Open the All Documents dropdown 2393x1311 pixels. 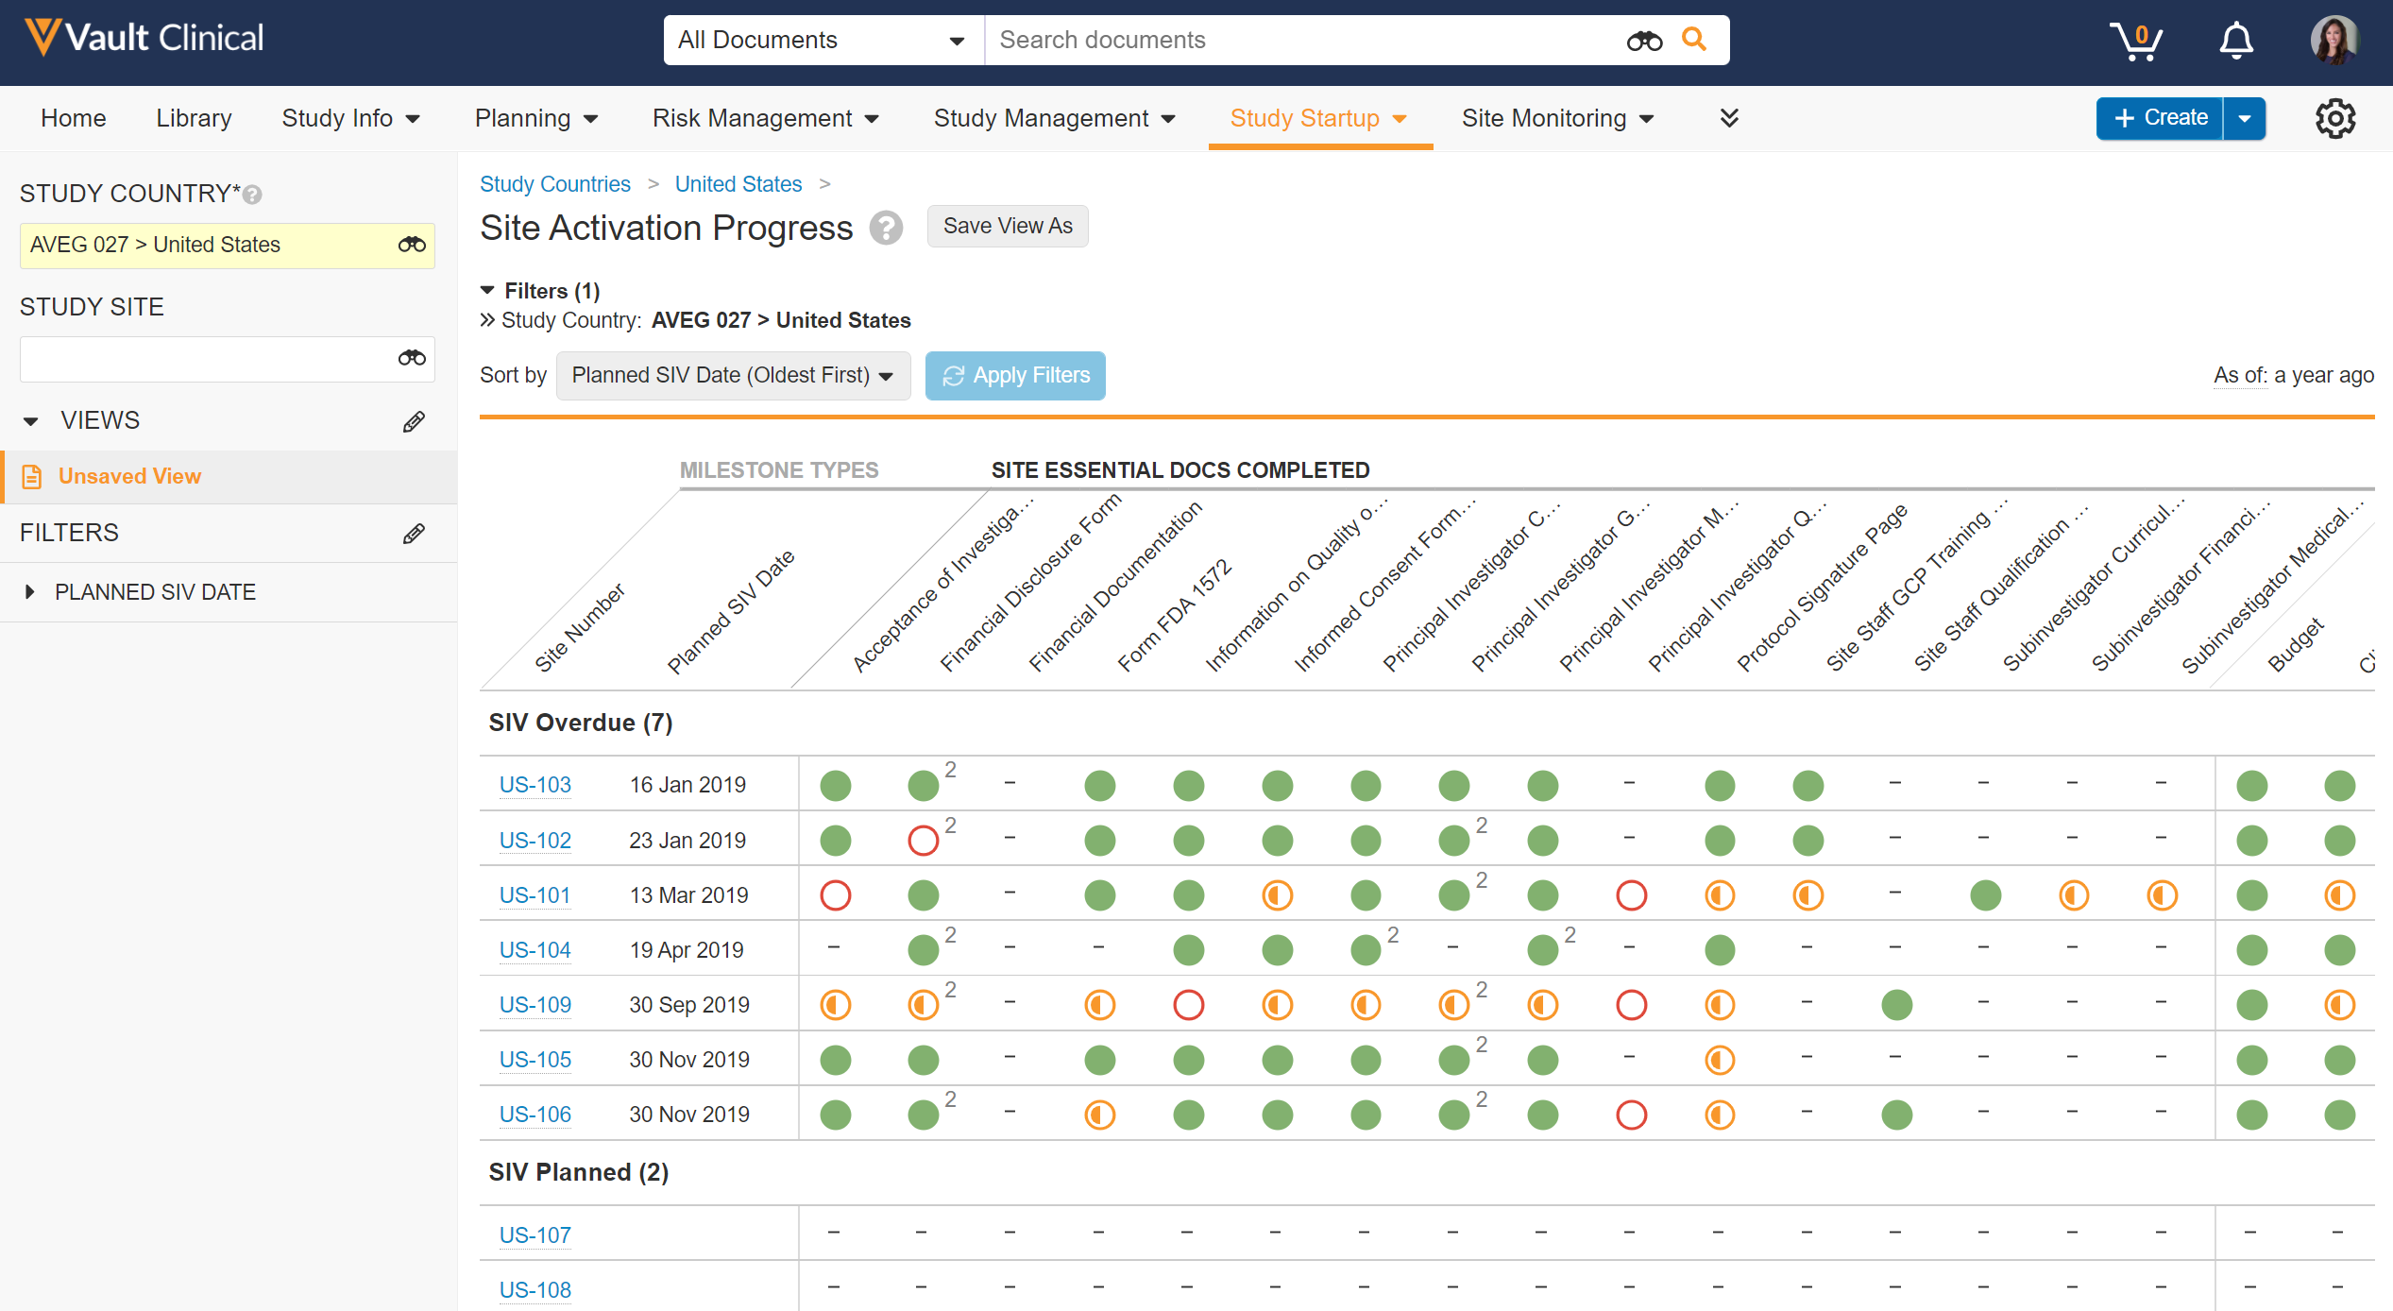pyautogui.click(x=823, y=40)
